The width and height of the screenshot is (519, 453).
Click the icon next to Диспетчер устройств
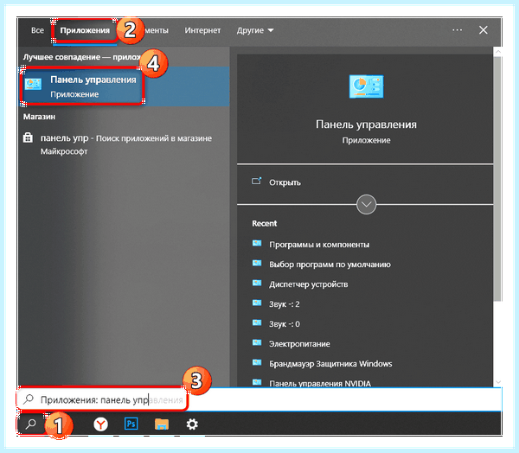tap(257, 283)
